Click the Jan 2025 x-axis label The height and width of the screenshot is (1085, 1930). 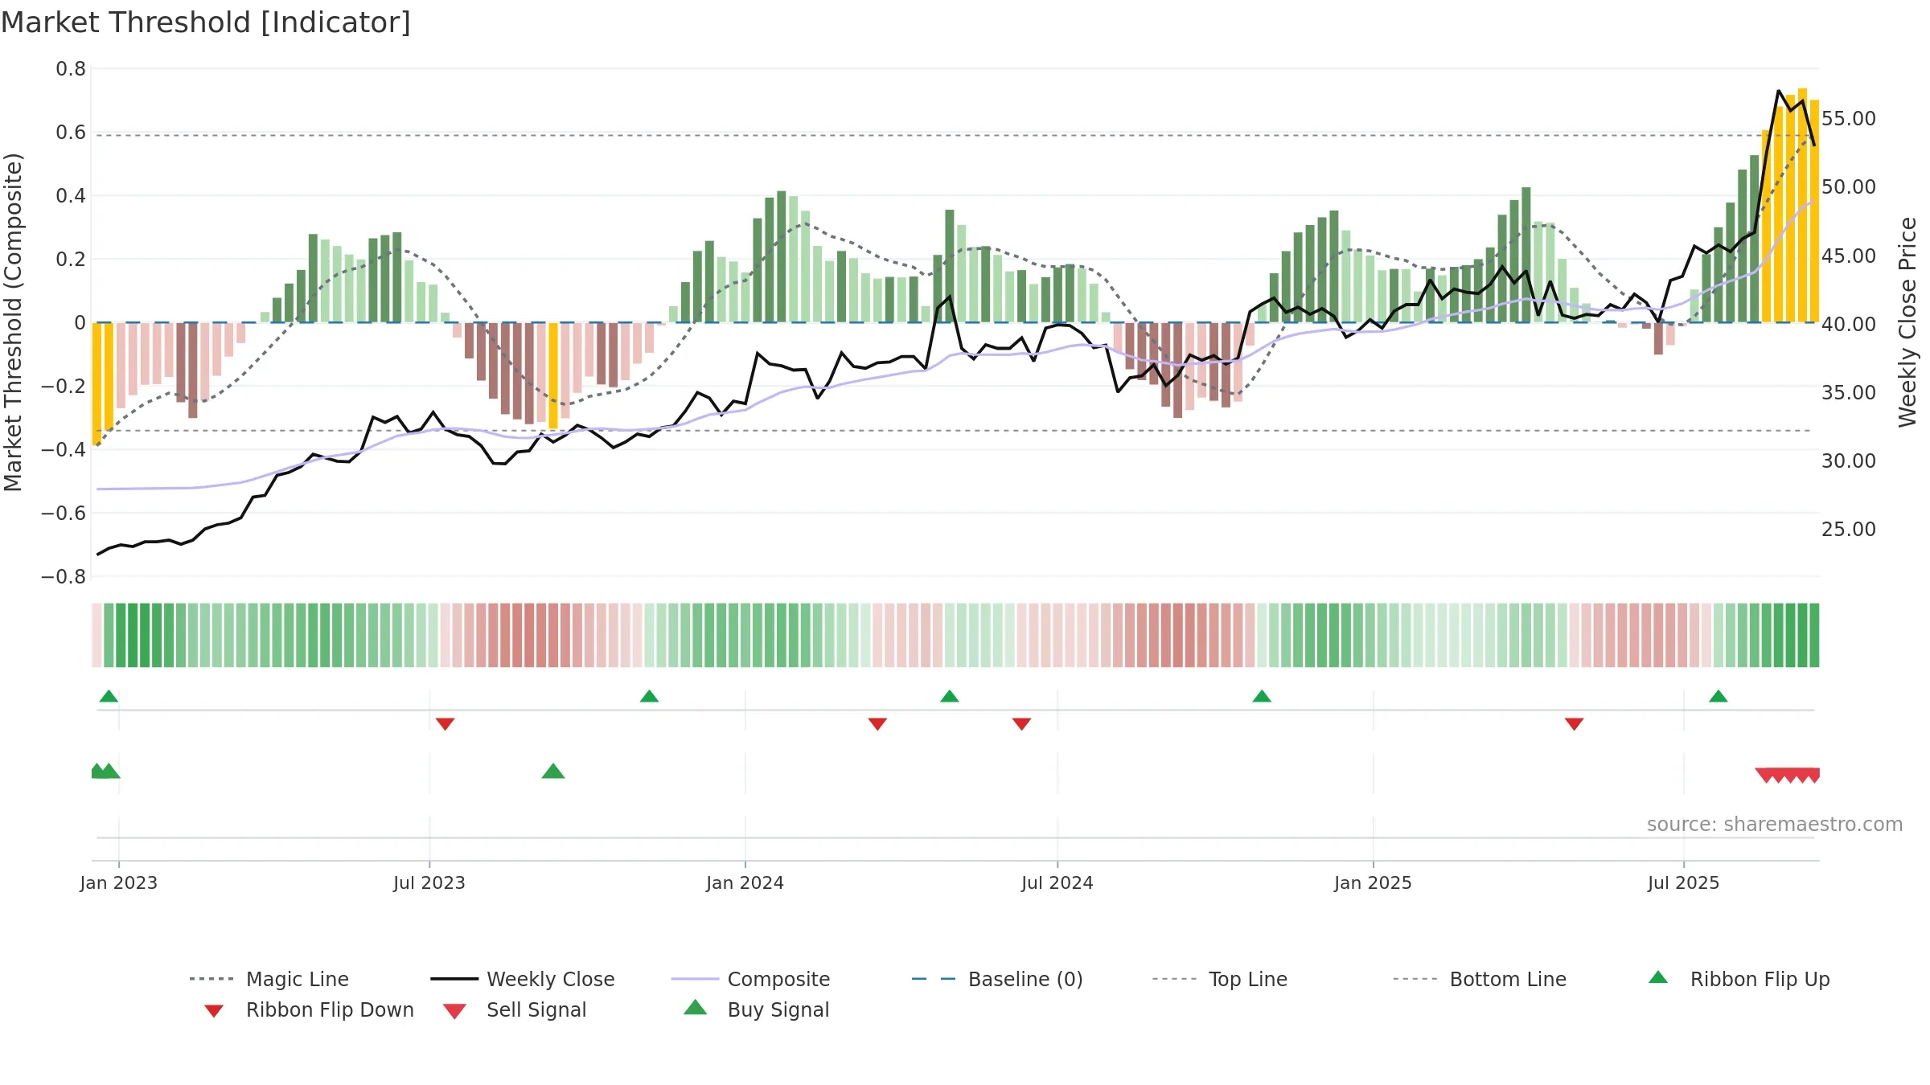[x=1373, y=882]
